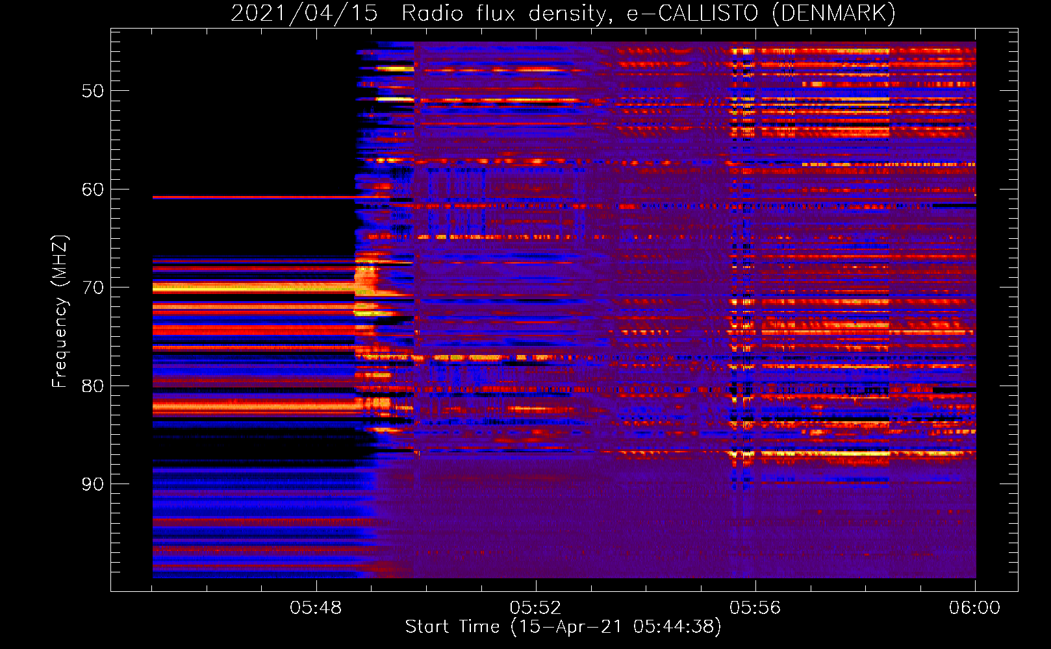Select the 70 MHz frequency tick label

pyautogui.click(x=93, y=288)
